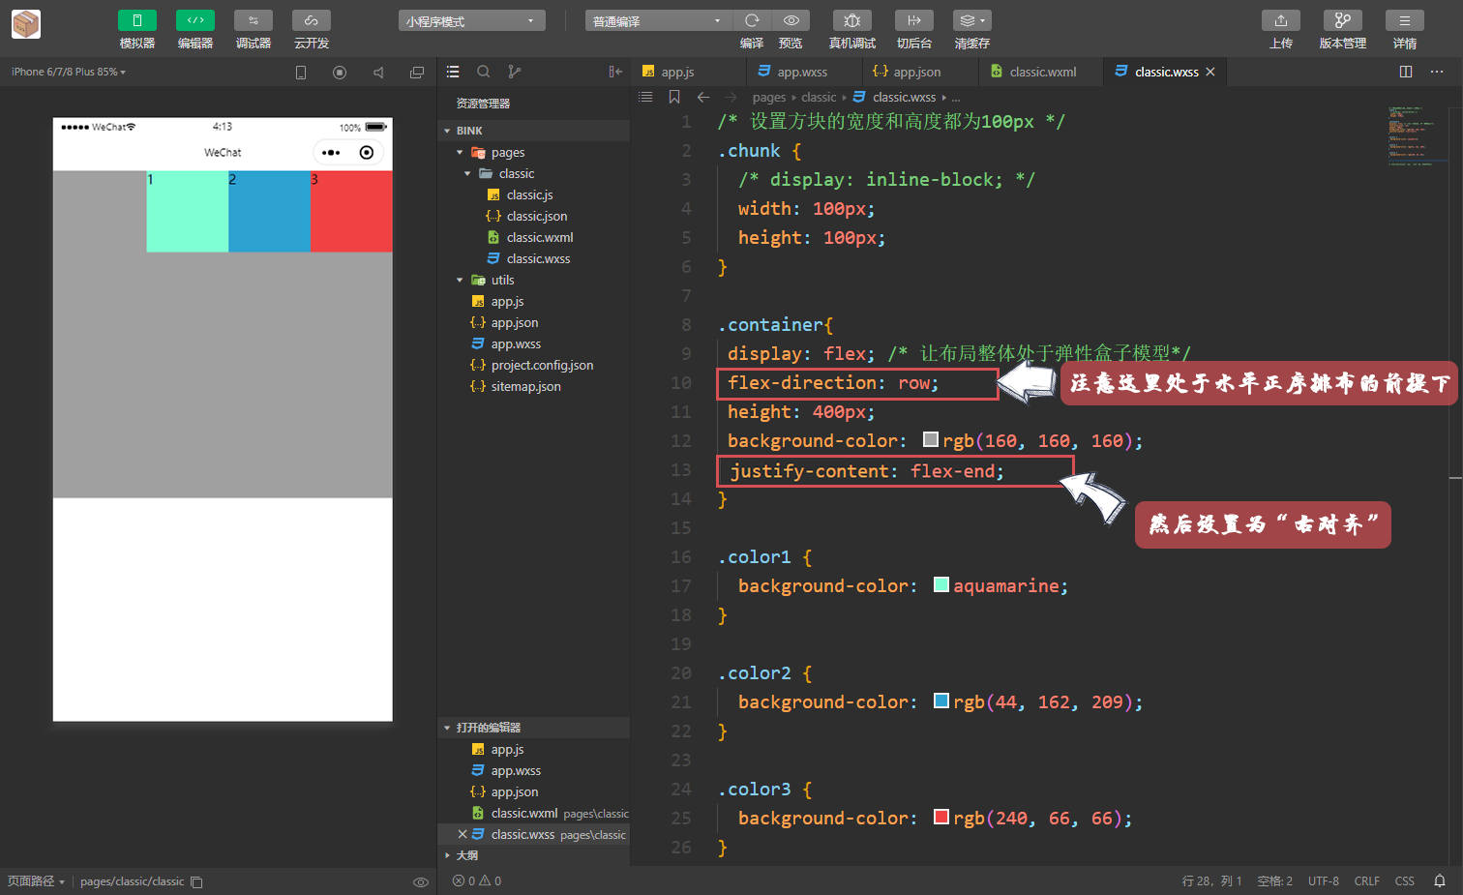Screen dimensions: 1463x895
Task: Open classic.js in the file tree
Action: pyautogui.click(x=533, y=194)
